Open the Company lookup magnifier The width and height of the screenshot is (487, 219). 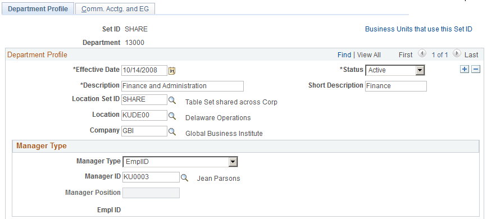click(x=172, y=132)
